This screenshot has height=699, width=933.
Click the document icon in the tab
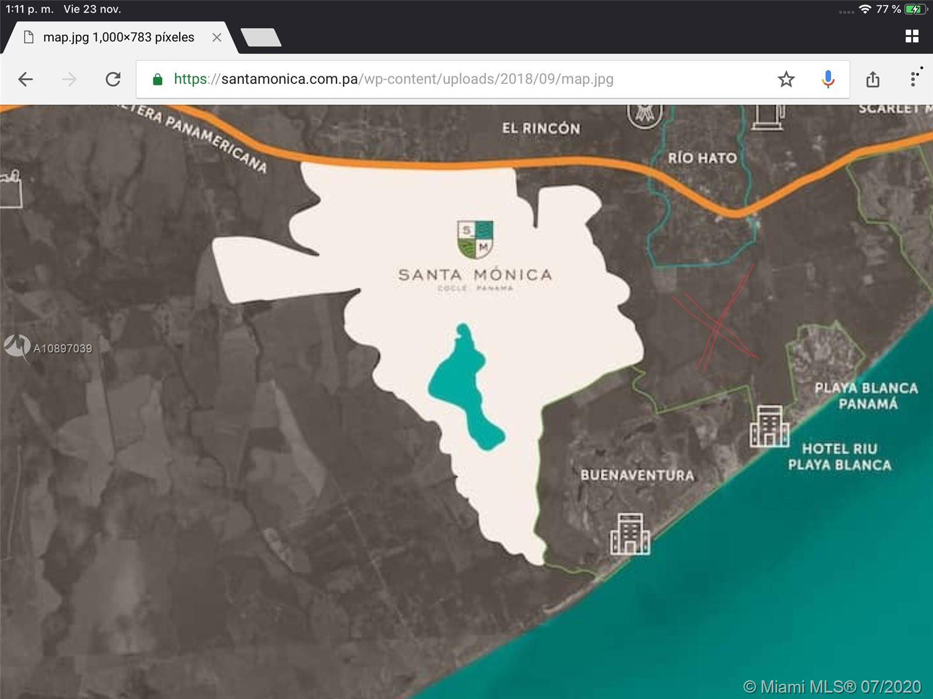coord(28,37)
